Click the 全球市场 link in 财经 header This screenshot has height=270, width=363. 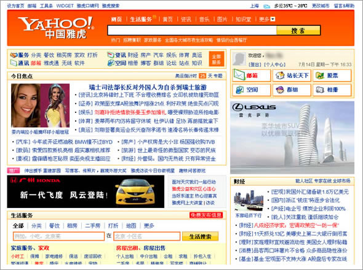point(341,181)
